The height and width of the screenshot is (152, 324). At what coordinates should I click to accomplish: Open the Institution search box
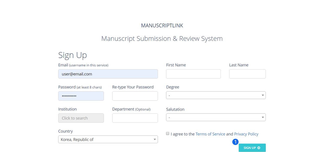81,118
